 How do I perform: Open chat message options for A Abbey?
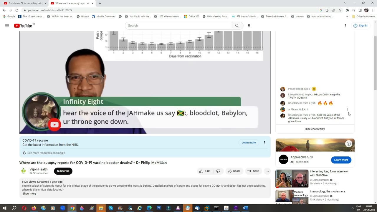348,110
